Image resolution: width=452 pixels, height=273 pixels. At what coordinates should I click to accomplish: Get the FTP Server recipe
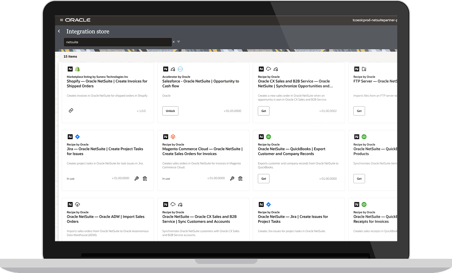[x=359, y=111]
